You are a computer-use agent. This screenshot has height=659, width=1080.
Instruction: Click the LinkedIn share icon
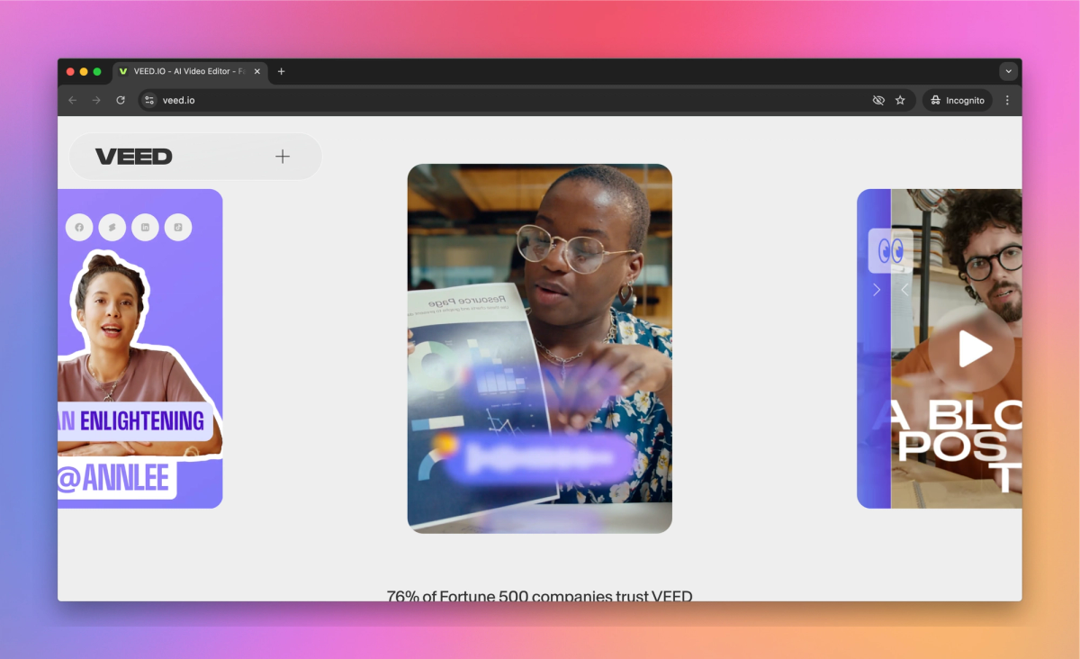tap(145, 227)
